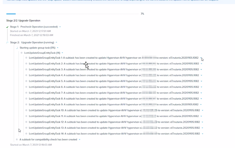Select LcmUpdateGroupEntityTask 1 row text
The width and height of the screenshot is (235, 148).
click(114, 58)
